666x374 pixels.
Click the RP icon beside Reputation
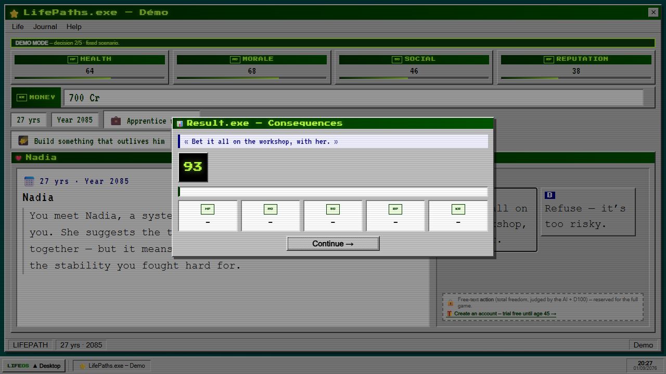(x=549, y=59)
